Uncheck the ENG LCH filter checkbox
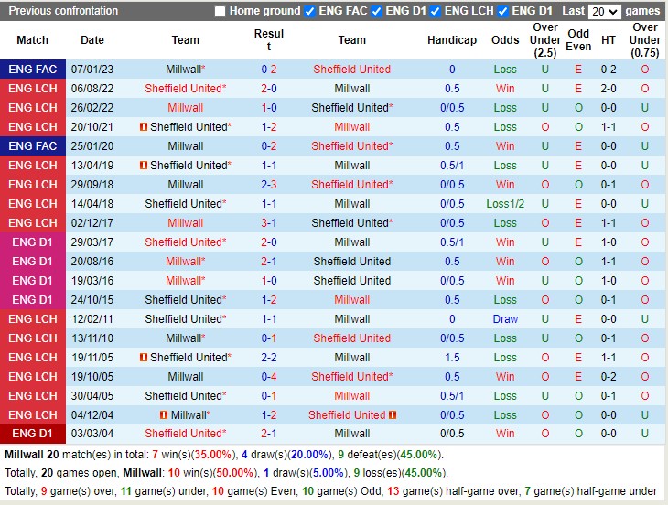The height and width of the screenshot is (505, 668). point(436,12)
